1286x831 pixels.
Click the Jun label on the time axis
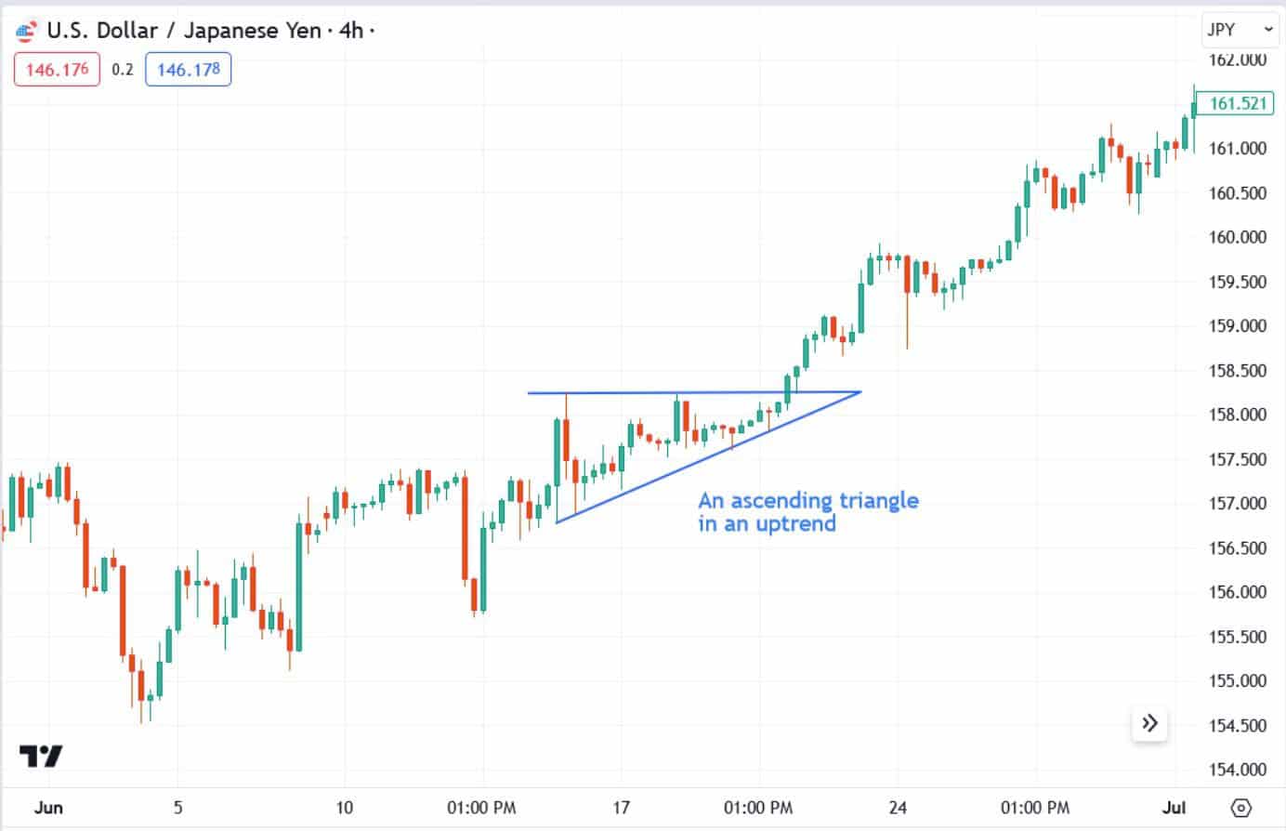[x=50, y=808]
